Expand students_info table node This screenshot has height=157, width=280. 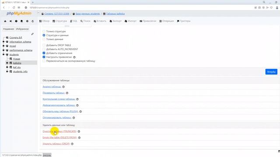tap(7, 72)
